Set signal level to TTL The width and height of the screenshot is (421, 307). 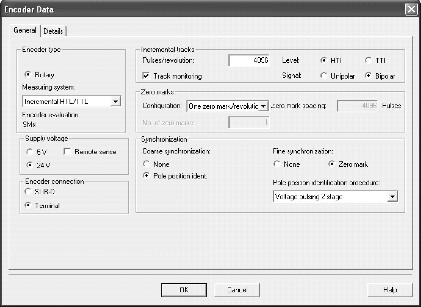click(368, 60)
